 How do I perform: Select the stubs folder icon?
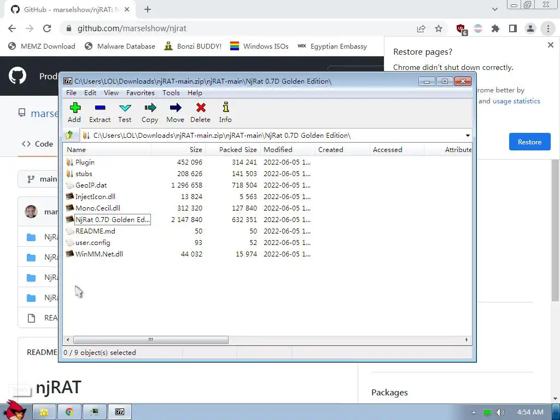pyautogui.click(x=69, y=173)
